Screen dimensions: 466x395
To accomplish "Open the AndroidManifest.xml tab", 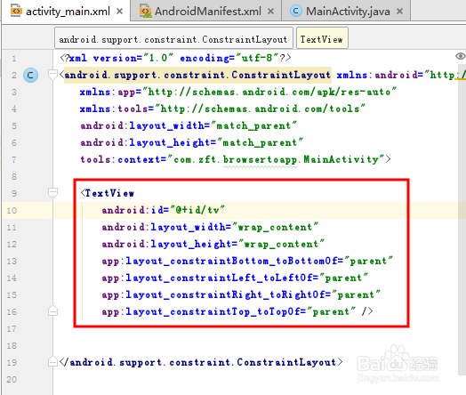I will pos(206,11).
